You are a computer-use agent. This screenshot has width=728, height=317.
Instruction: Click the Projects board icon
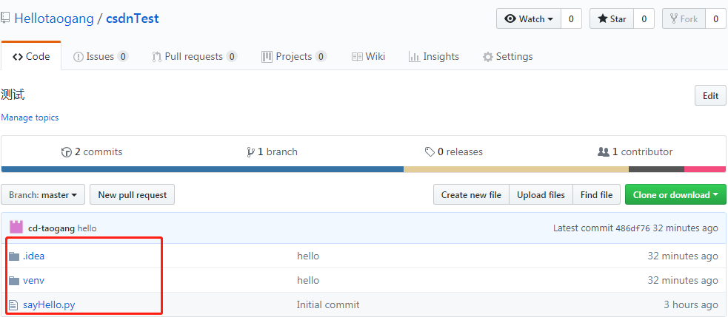[x=267, y=57]
